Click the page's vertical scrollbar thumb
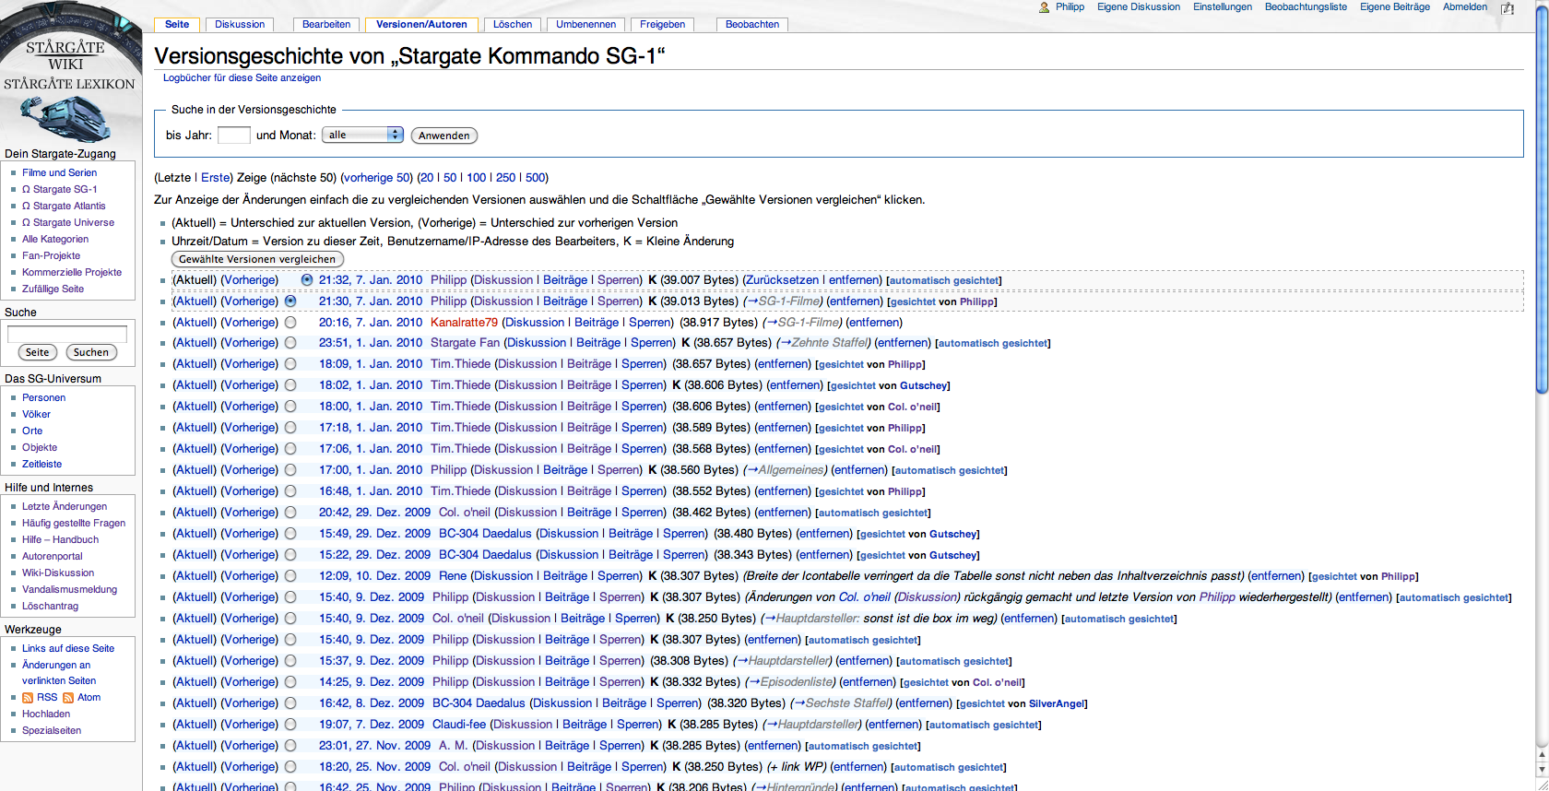The image size is (1549, 791). pos(1542,203)
